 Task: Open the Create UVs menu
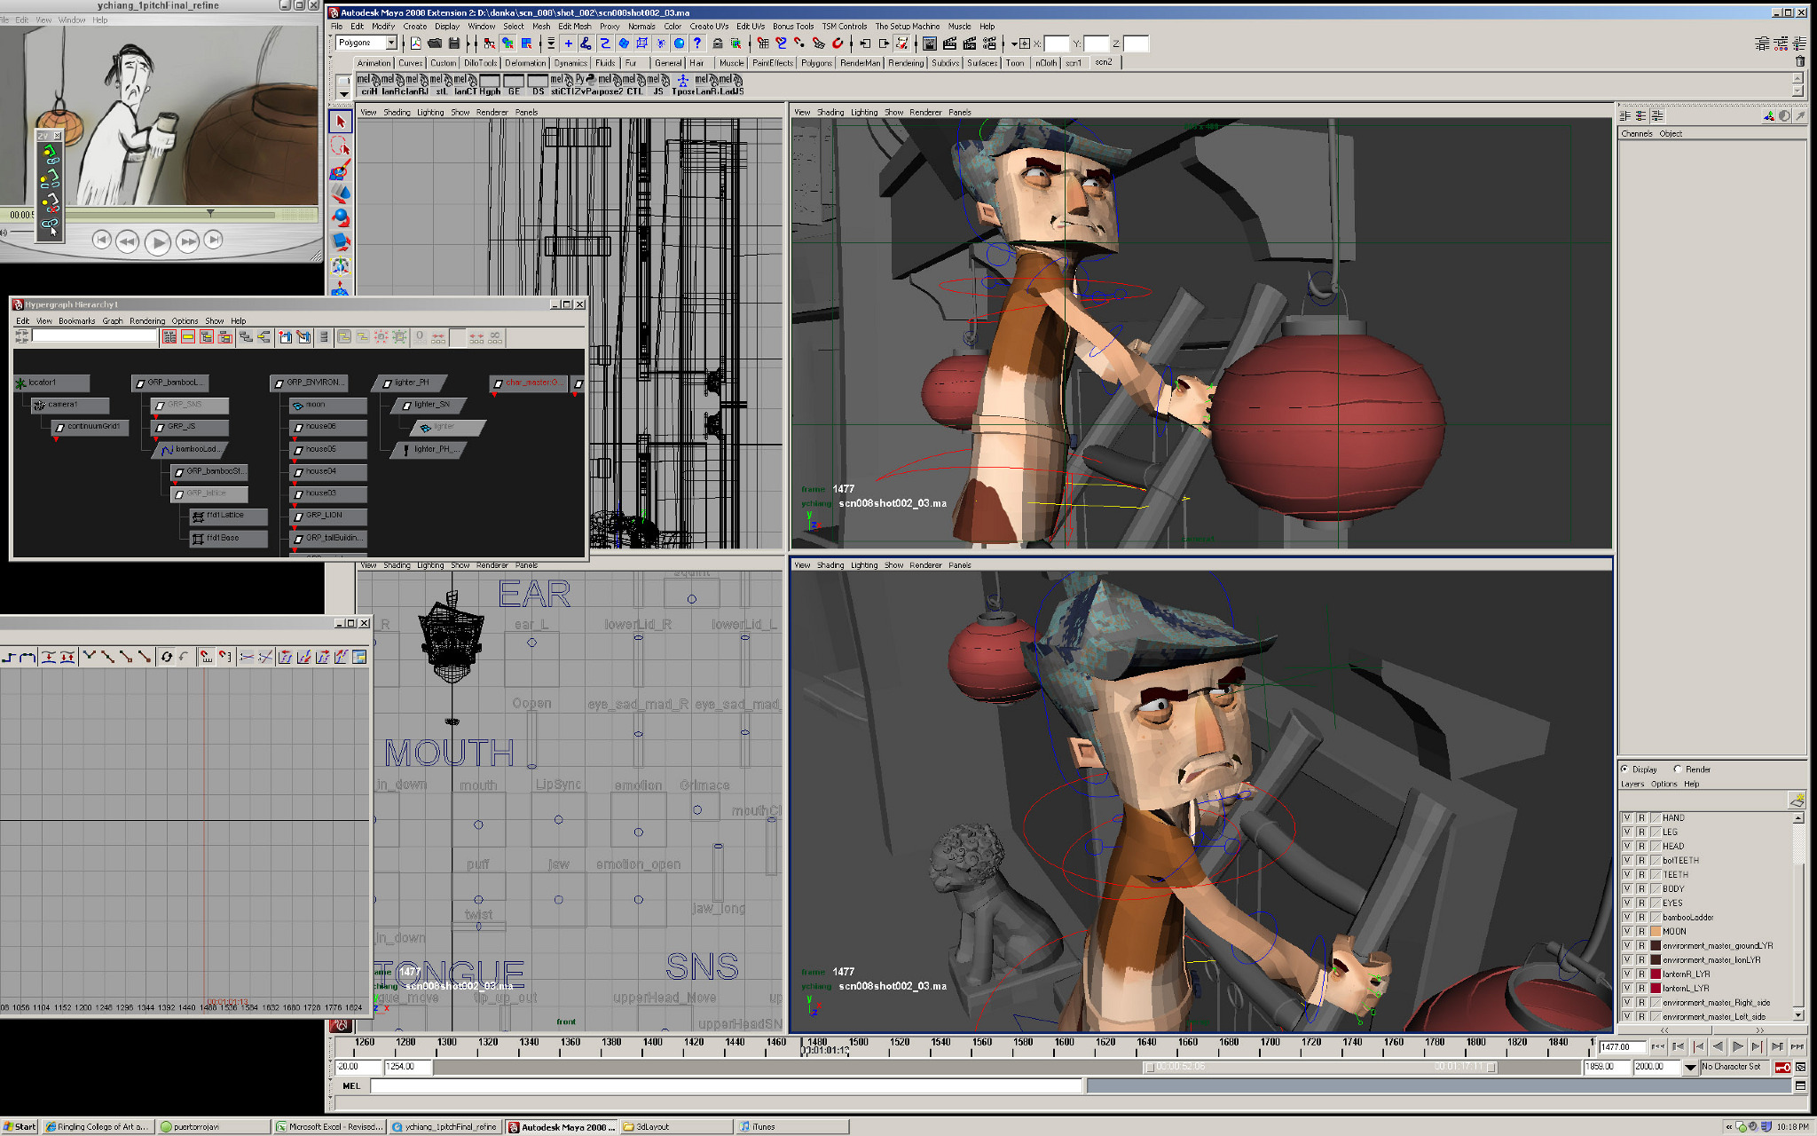pyautogui.click(x=709, y=27)
